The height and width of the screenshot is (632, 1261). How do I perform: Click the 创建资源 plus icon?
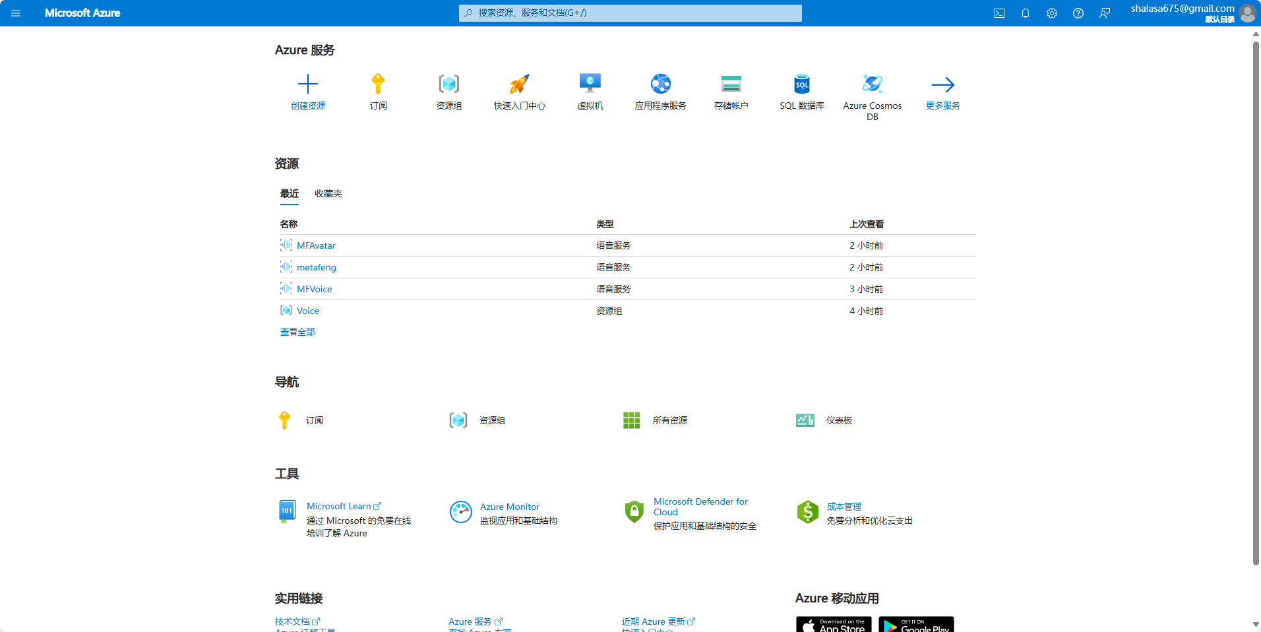pyautogui.click(x=308, y=84)
